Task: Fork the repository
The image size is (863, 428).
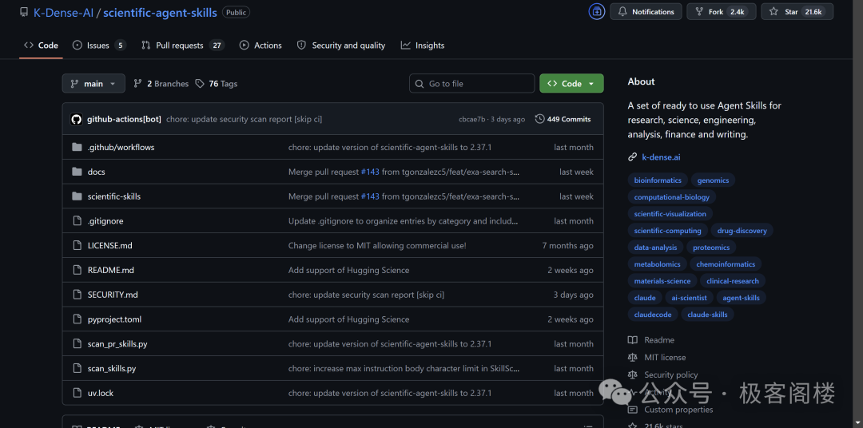Action: 721,11
